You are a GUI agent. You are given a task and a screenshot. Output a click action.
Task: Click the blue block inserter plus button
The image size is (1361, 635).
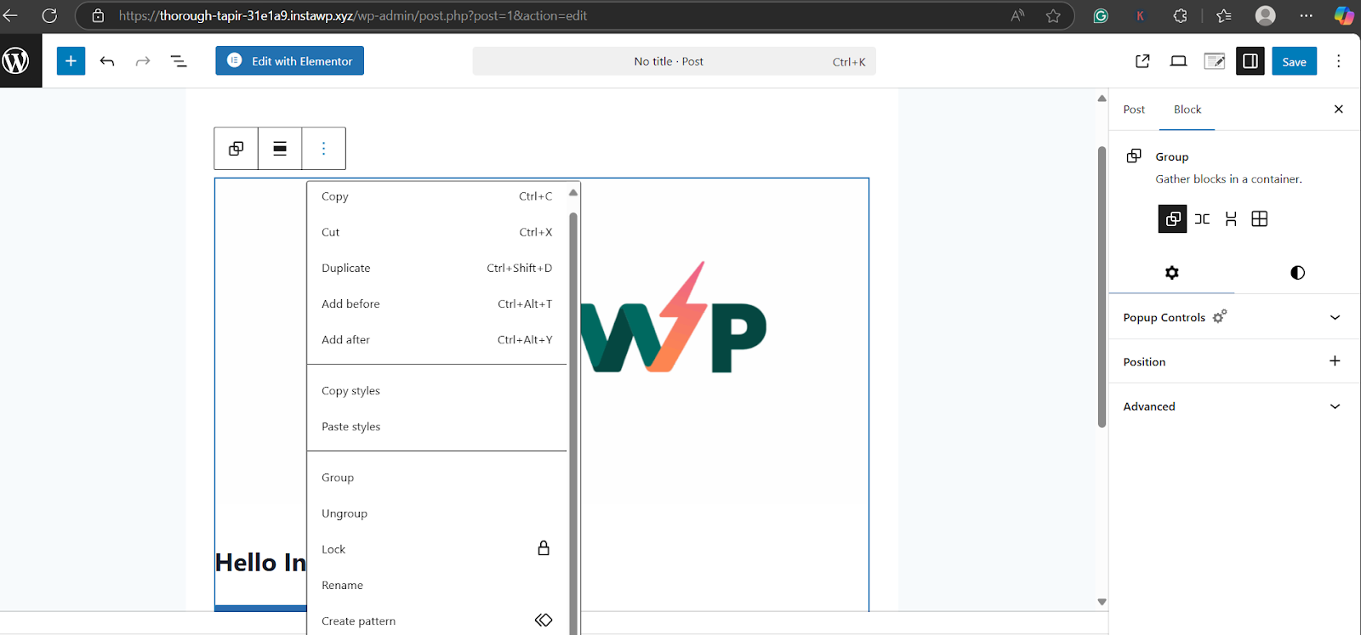(x=71, y=61)
